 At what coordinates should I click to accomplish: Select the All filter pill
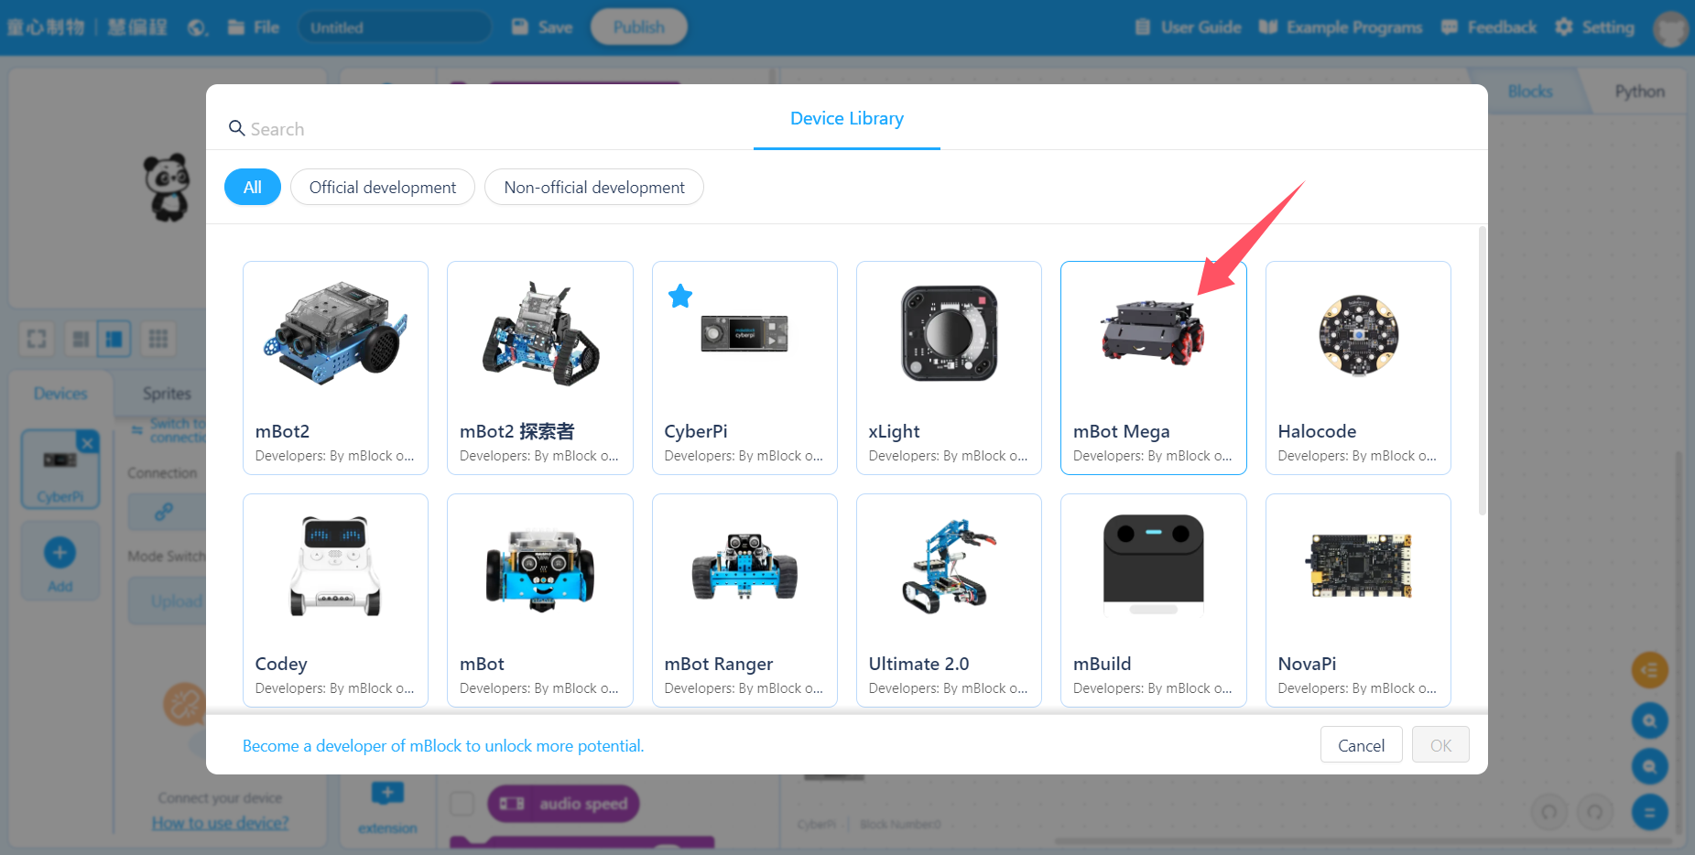(x=253, y=187)
